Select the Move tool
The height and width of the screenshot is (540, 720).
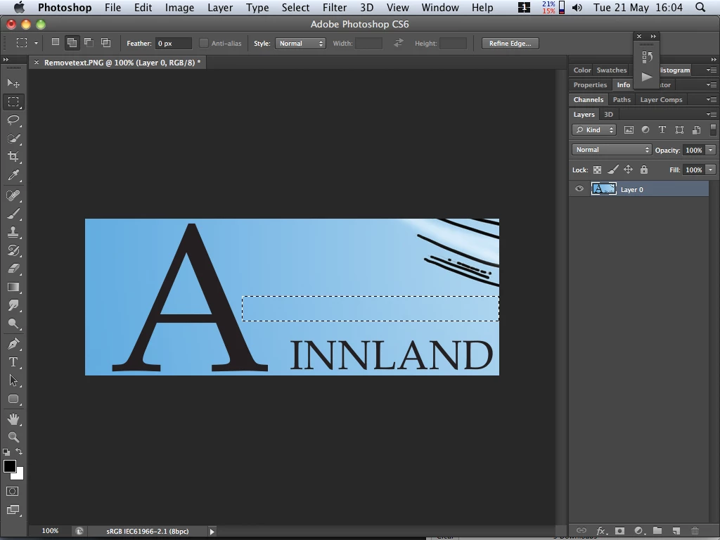click(13, 83)
